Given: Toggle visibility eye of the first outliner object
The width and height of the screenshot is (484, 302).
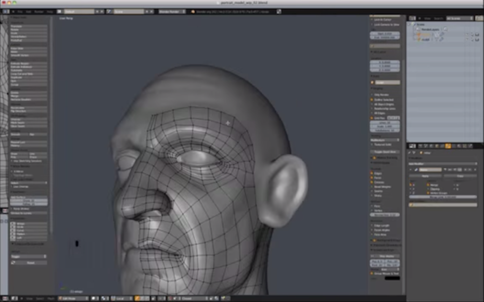Looking at the screenshot, I should point(468,34).
